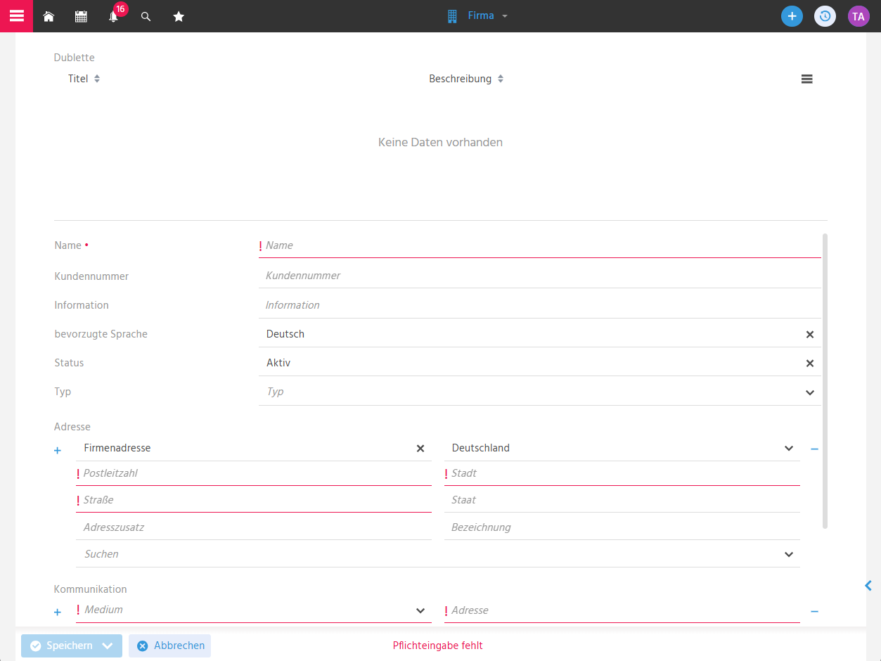The image size is (881, 661).
Task: Click the blue plus create button
Action: click(x=792, y=16)
